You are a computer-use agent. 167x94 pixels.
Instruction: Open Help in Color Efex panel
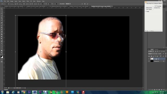point(147,31)
